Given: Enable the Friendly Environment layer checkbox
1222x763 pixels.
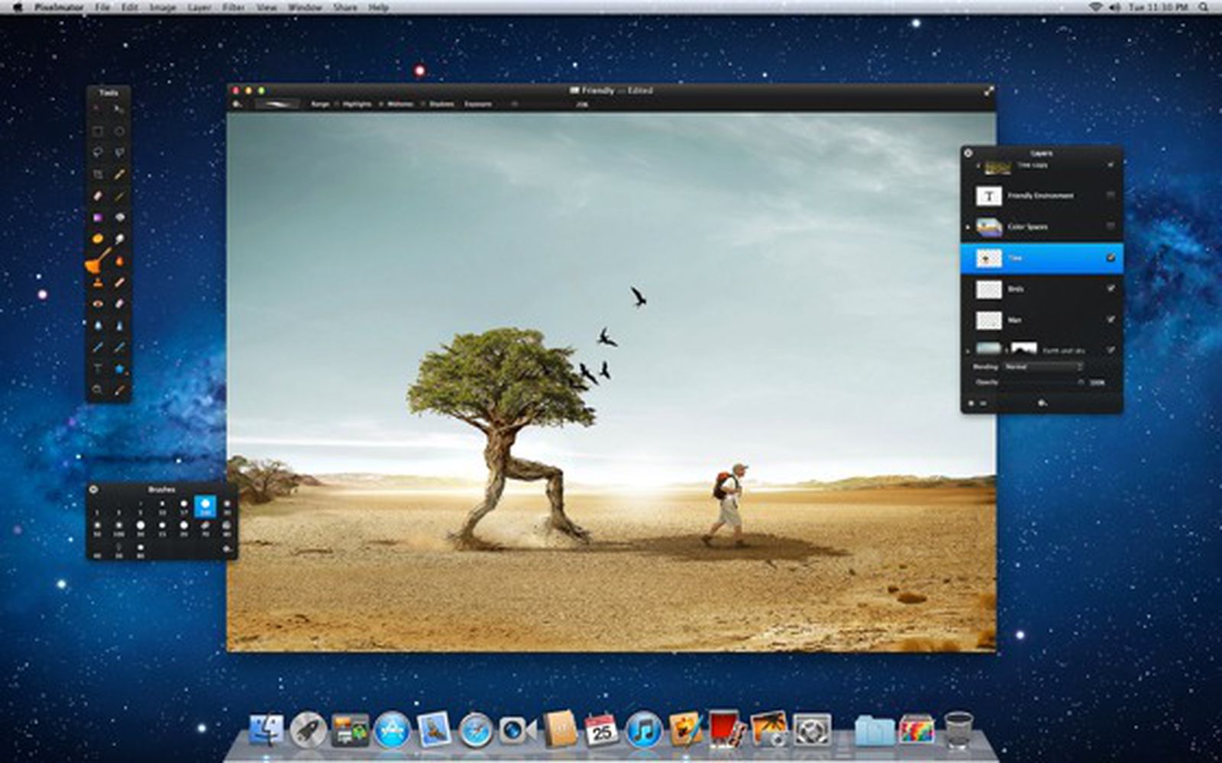Looking at the screenshot, I should [1110, 196].
